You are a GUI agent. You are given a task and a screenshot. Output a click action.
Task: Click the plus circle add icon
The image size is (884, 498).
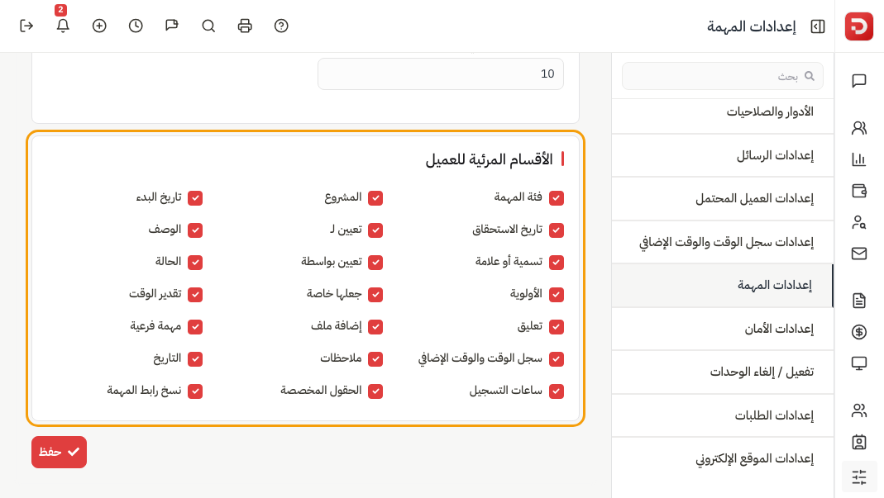(x=99, y=26)
